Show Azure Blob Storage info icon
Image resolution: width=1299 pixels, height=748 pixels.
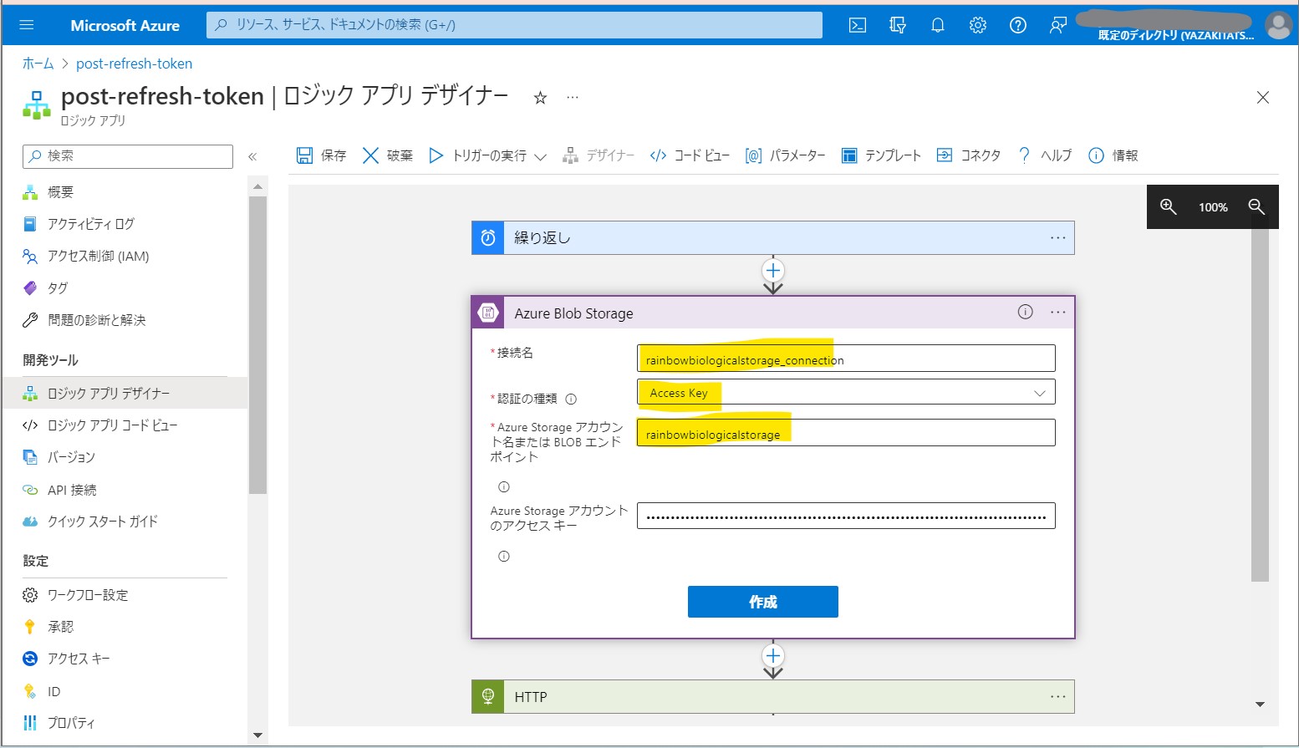click(x=1026, y=312)
